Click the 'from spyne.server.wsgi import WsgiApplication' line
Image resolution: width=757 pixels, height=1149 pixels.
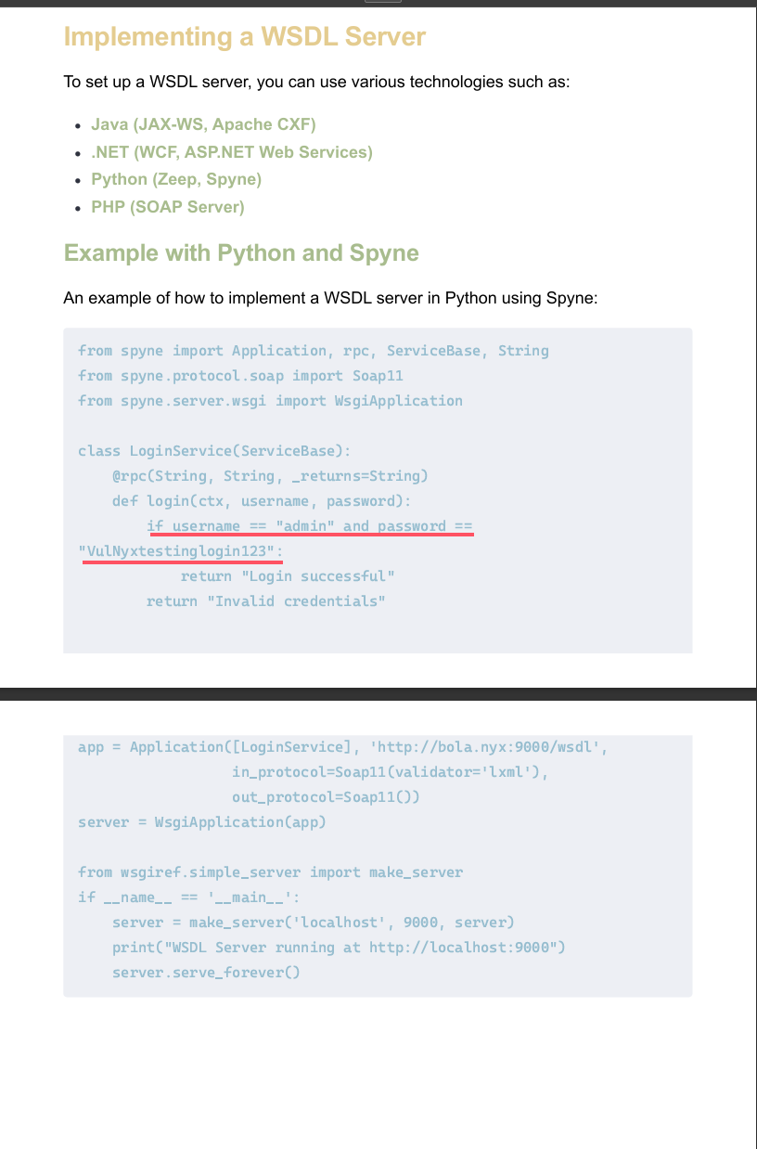270,401
